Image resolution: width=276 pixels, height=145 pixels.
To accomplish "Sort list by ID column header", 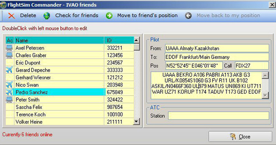I will 119,40.
